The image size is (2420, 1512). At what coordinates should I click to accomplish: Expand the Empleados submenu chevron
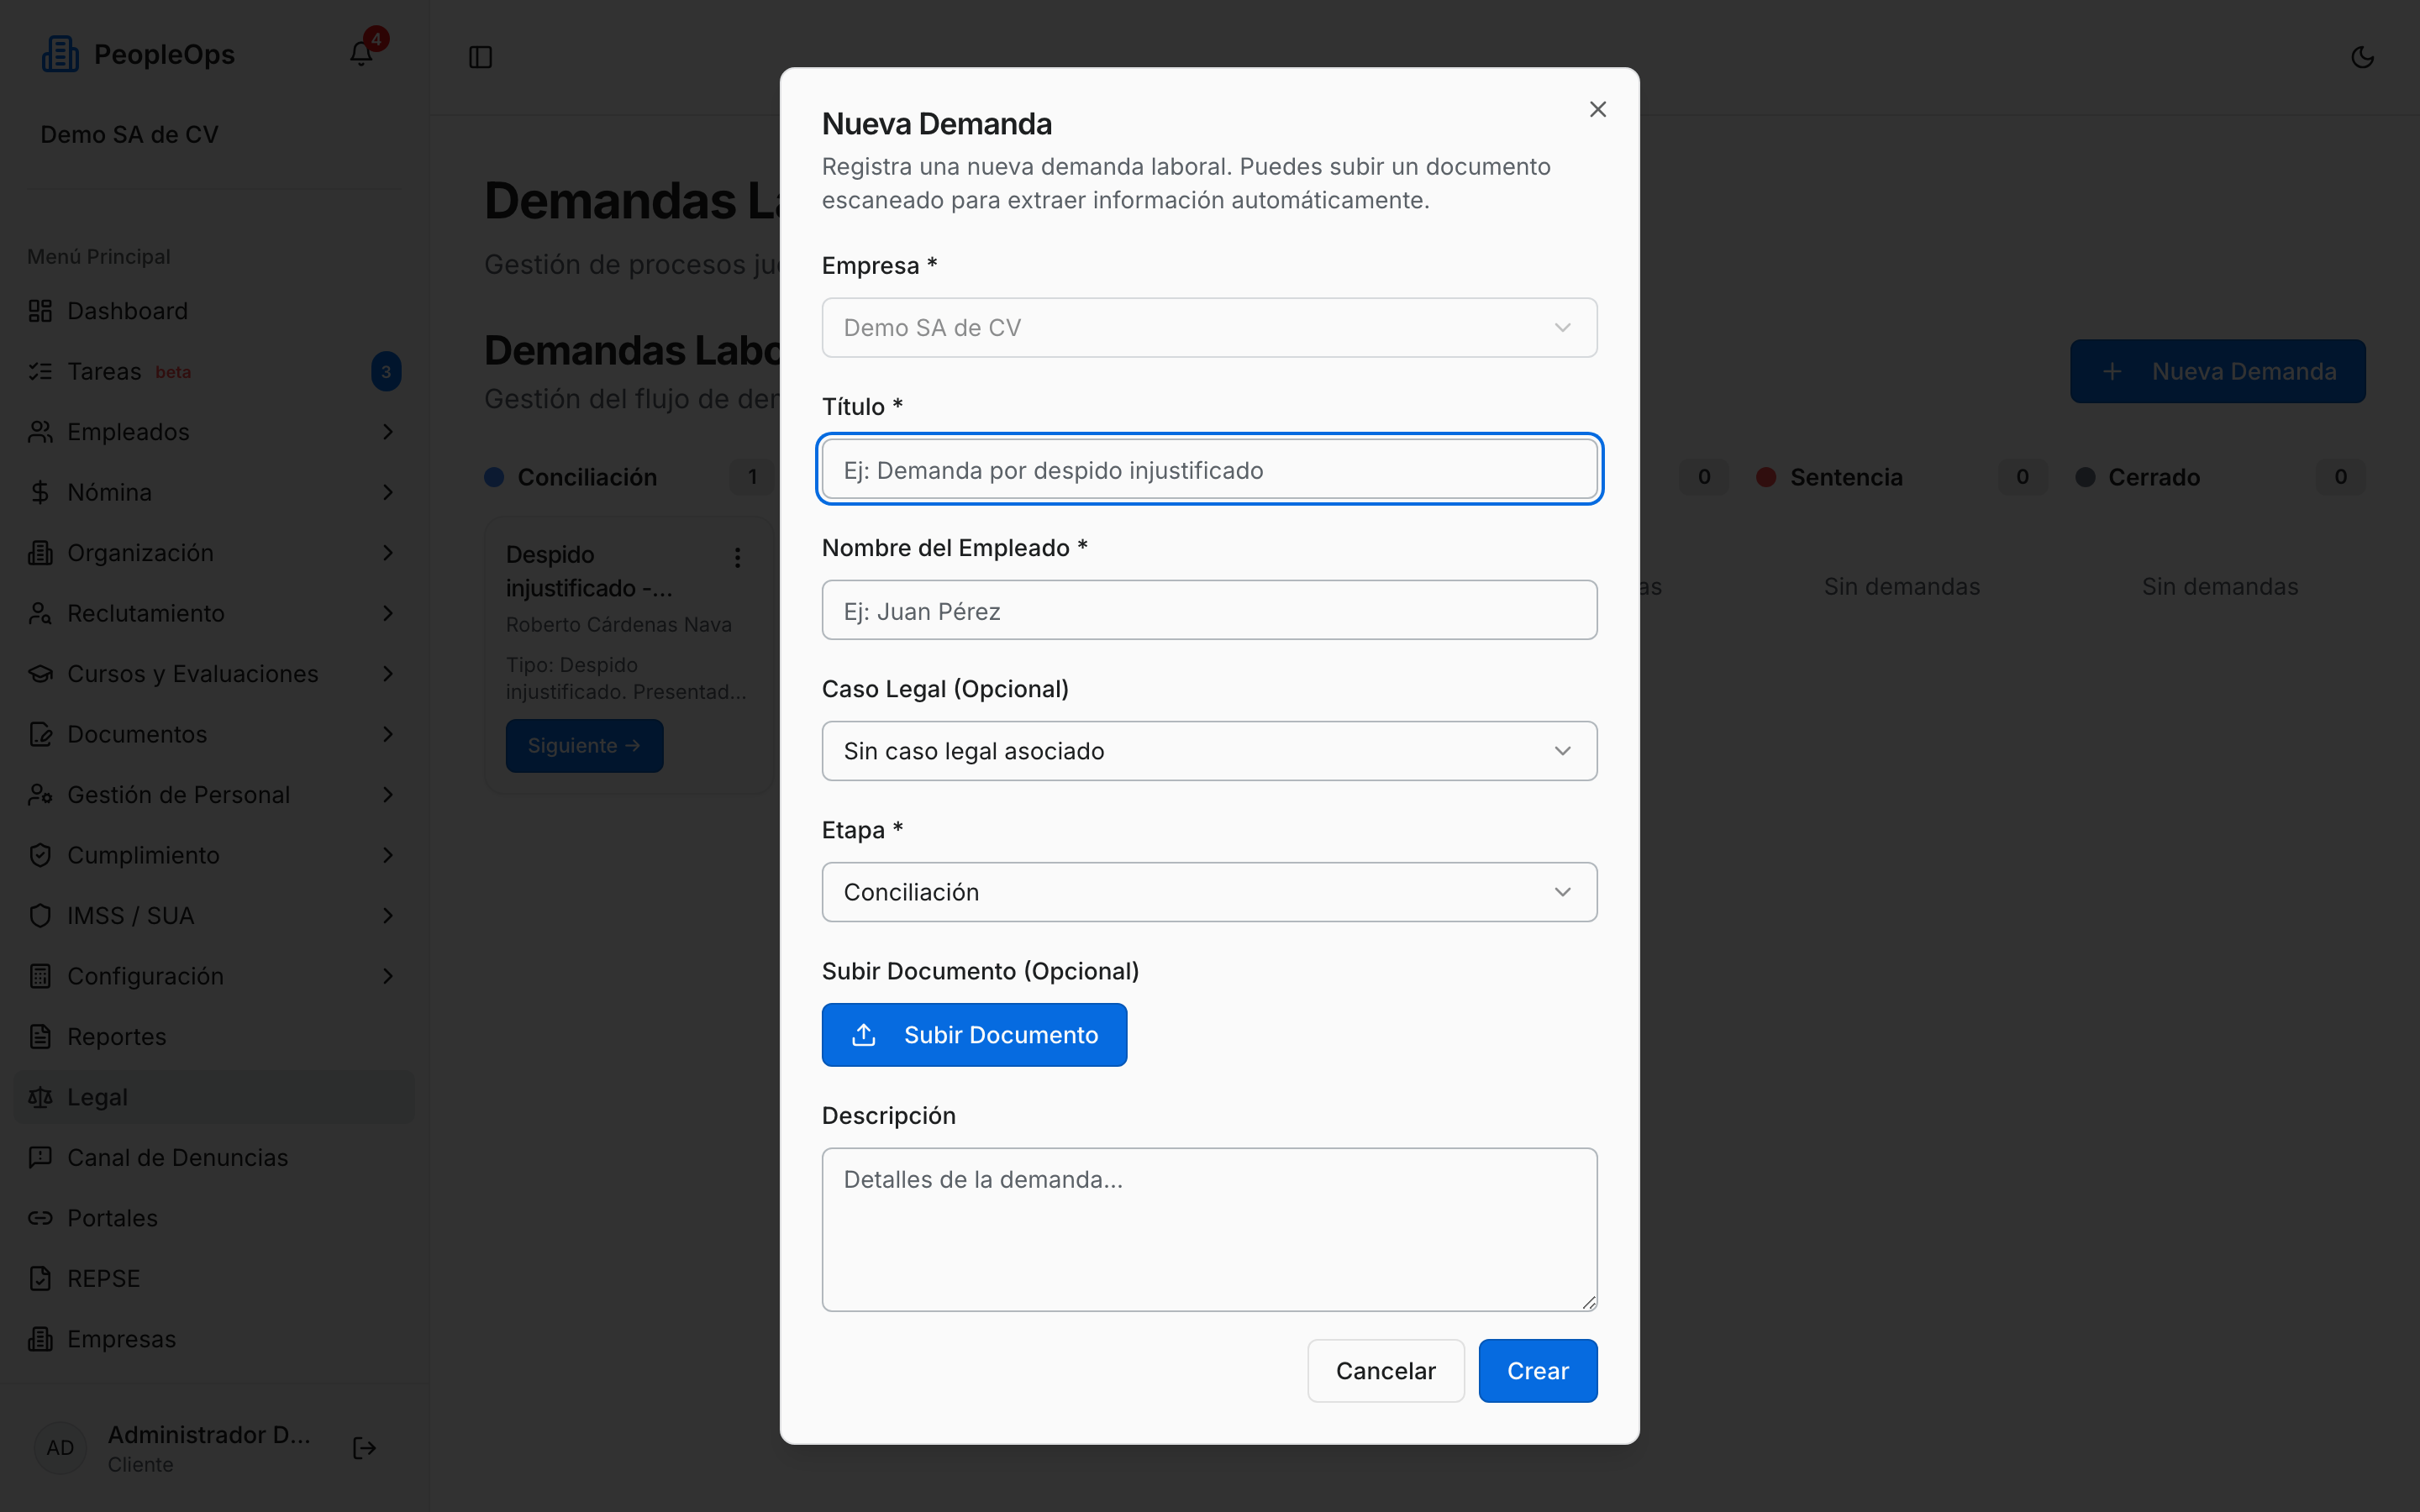coord(388,432)
